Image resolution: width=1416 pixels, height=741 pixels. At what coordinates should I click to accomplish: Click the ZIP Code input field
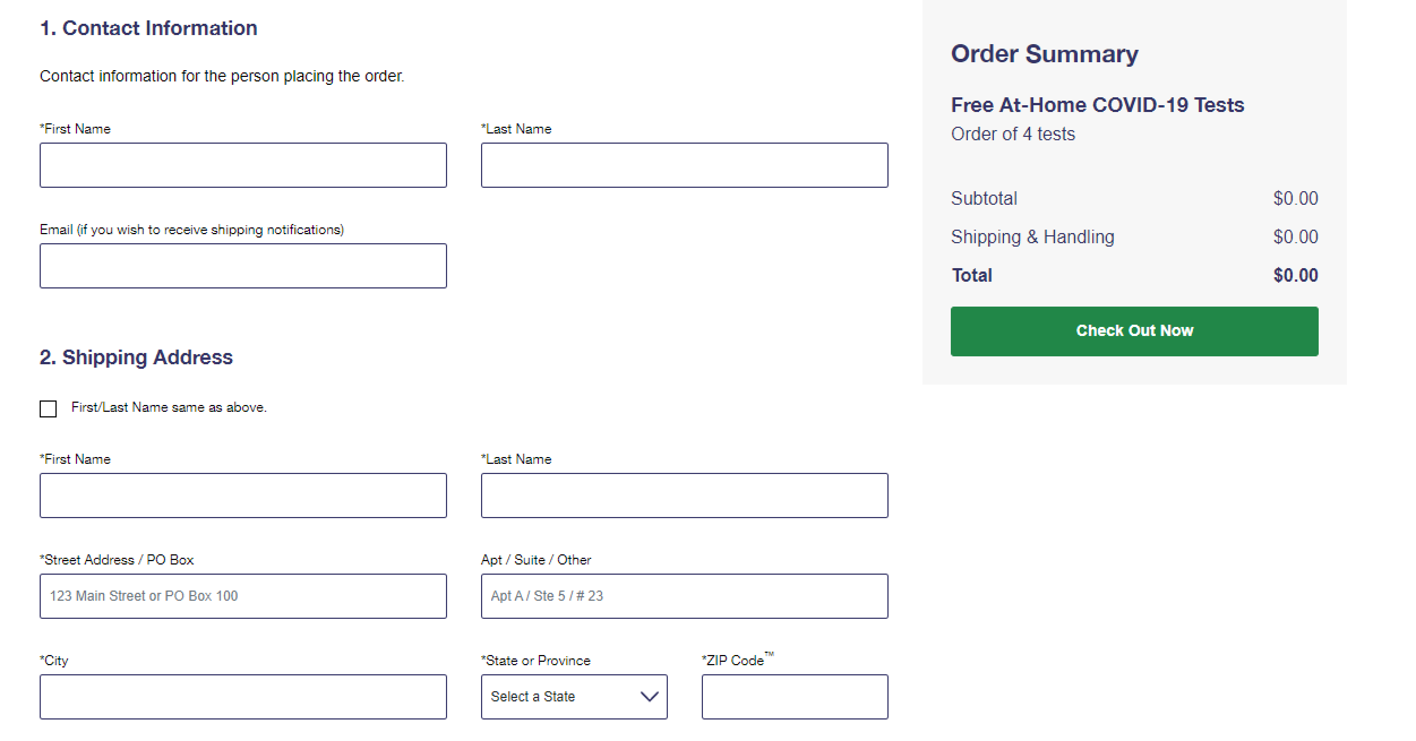tap(795, 696)
